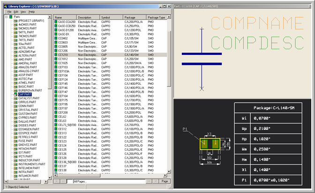The height and width of the screenshot is (193, 315).
Task: Collapse the Parts tree root node
Action: pos(7,17)
